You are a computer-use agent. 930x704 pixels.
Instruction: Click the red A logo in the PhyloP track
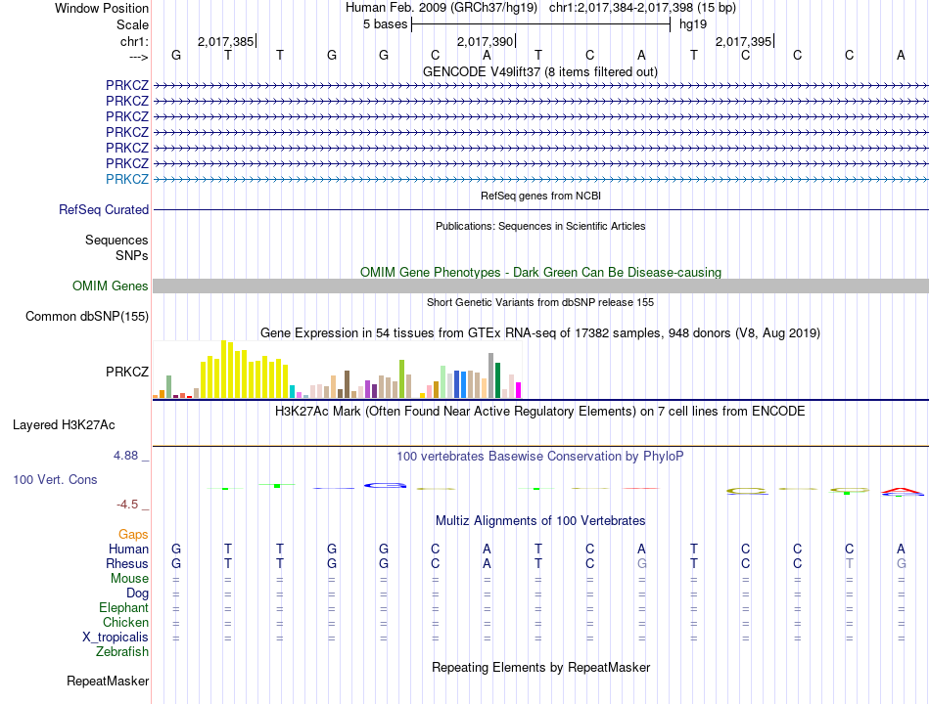pyautogui.click(x=901, y=491)
